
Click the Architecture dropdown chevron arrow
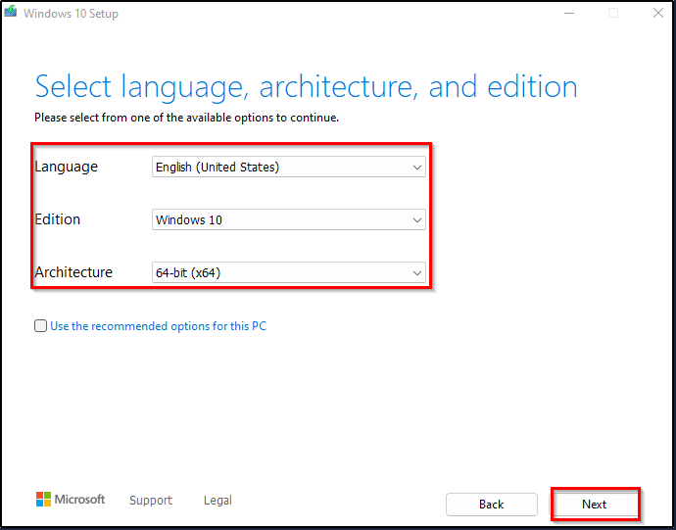coord(417,273)
